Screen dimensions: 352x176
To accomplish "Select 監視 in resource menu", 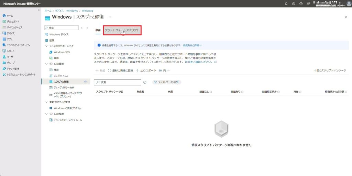I will [x=49, y=40].
